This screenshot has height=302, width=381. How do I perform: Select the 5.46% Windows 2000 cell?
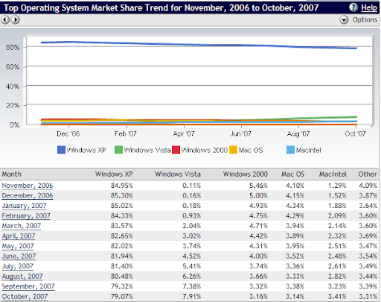pyautogui.click(x=258, y=186)
